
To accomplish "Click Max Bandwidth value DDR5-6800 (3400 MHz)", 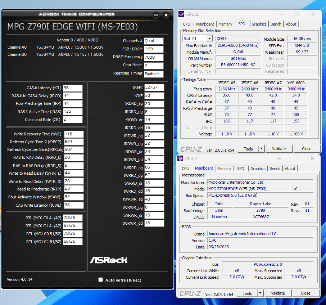I will tap(238, 45).
